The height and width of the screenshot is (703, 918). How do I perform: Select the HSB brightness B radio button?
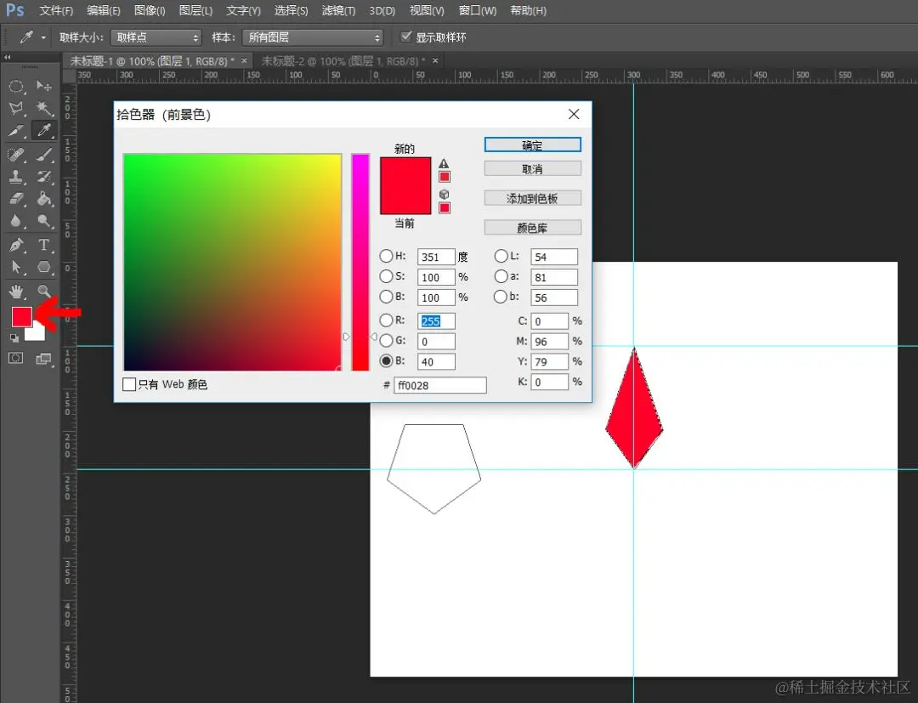coord(386,297)
